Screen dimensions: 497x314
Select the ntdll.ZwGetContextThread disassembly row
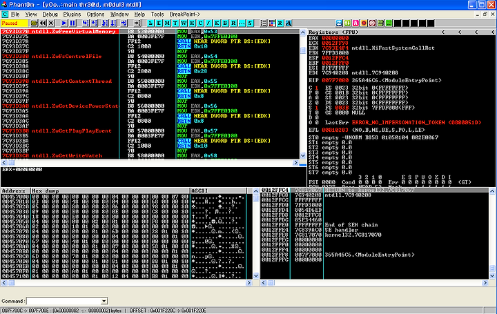150,81
